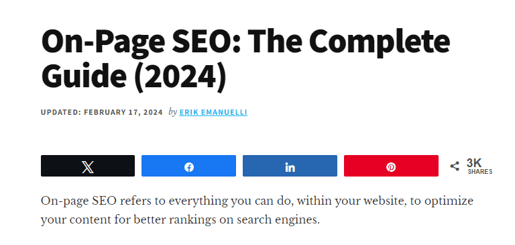Click the SHARES label under 3K
The image size is (515, 245).
480,172
